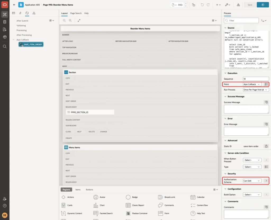Screen dimensions: 271x220
Task: Click the Sequence value field
Action: [256, 79]
